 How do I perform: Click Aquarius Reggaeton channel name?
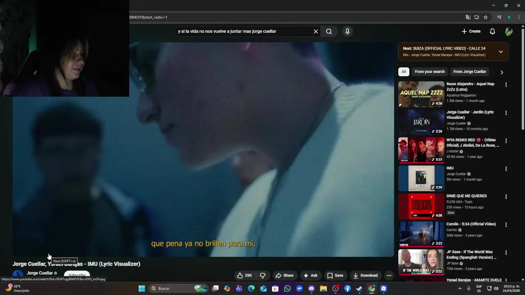pos(461,95)
